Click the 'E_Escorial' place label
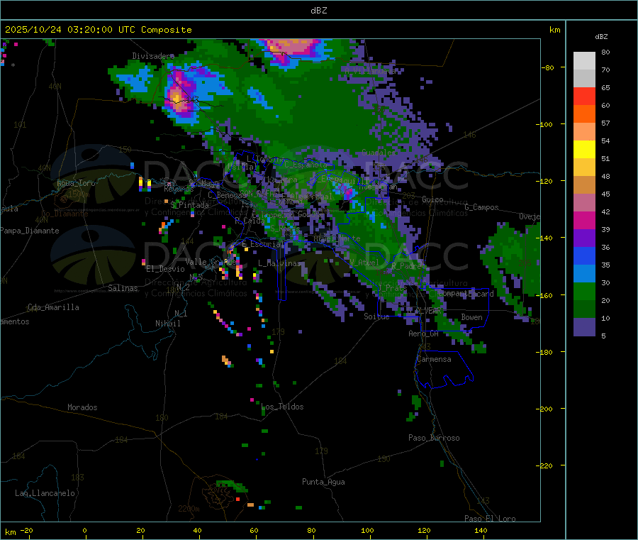 pos(263,244)
